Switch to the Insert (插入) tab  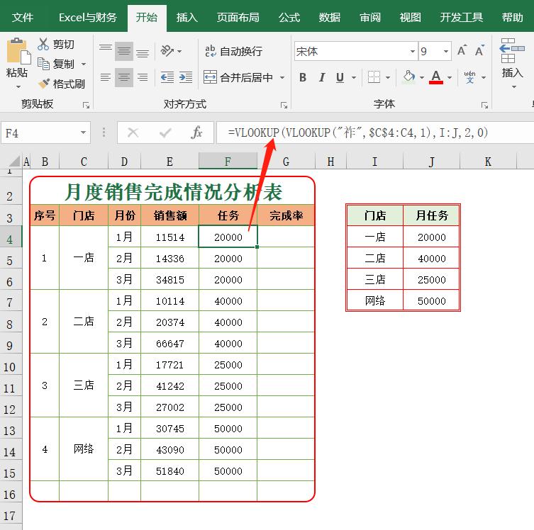pos(187,17)
